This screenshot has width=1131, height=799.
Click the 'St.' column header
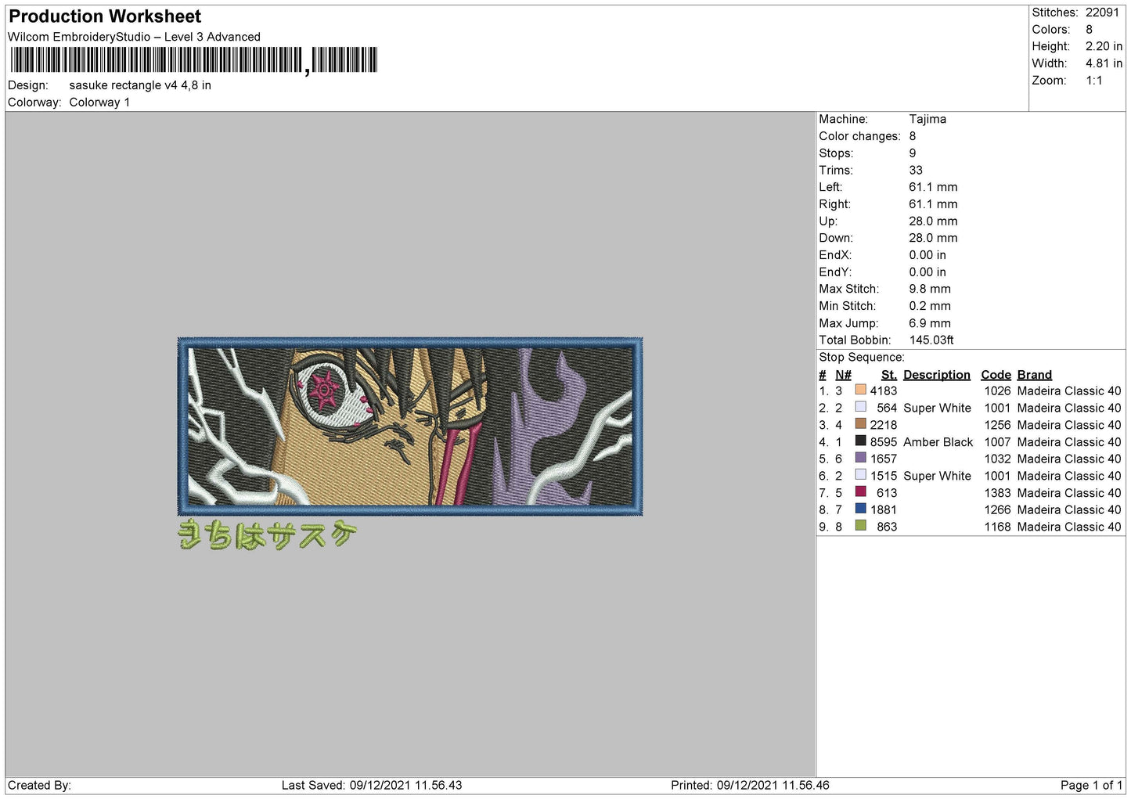(x=889, y=375)
